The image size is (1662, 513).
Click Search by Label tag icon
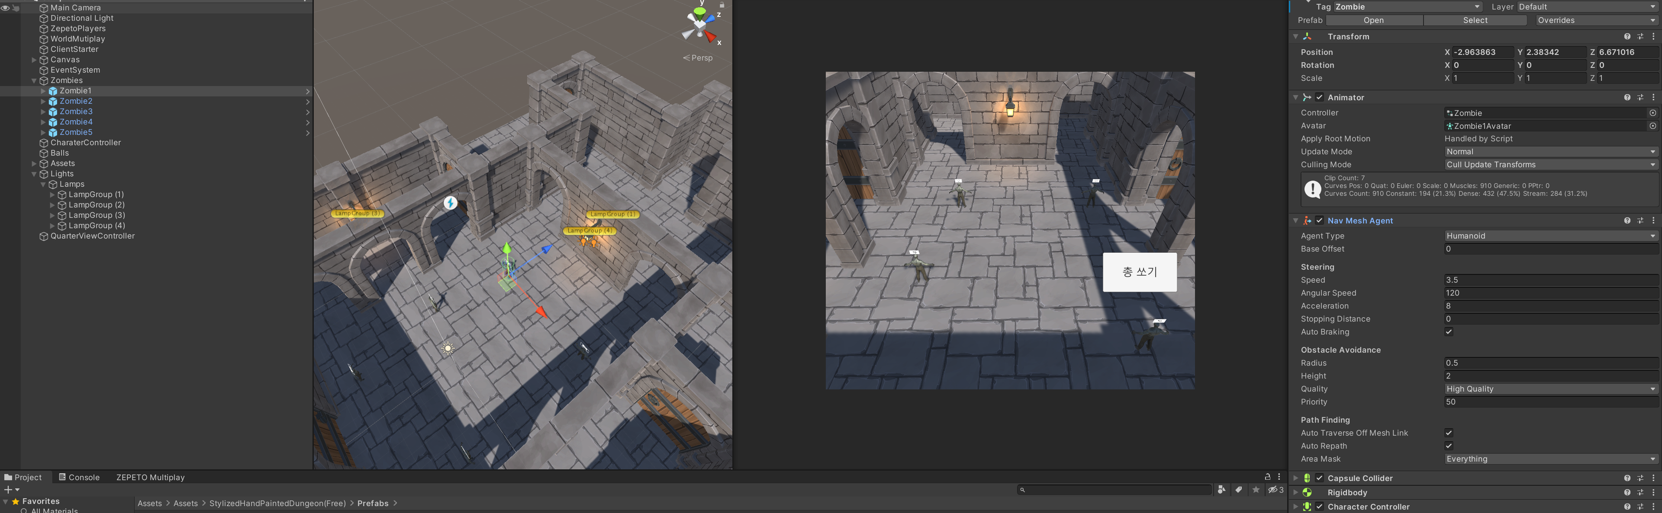(1238, 490)
